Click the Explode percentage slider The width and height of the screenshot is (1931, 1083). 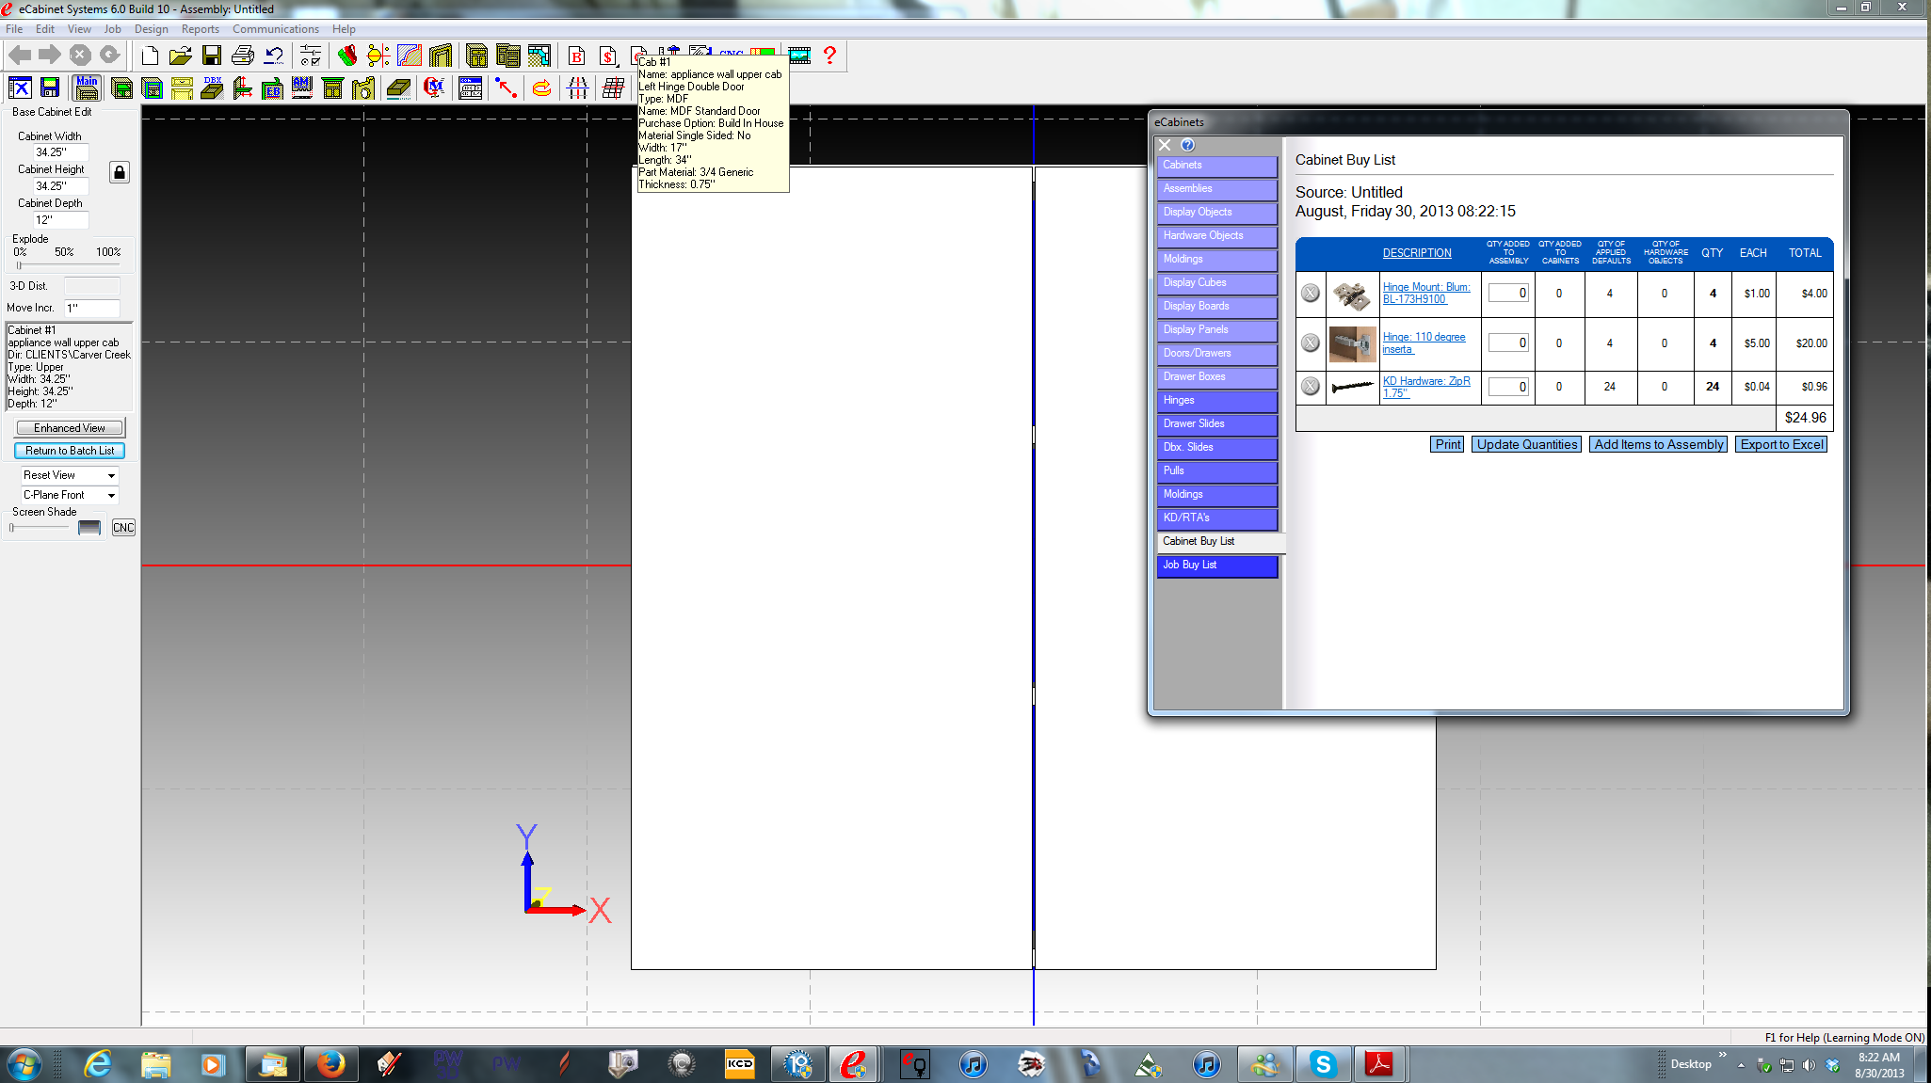[68, 265]
